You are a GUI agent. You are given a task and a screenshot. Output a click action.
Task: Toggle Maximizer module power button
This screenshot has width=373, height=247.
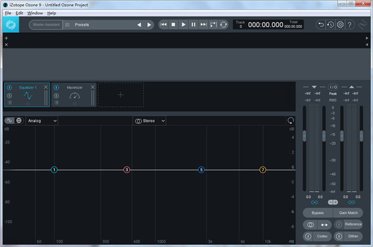(56, 88)
